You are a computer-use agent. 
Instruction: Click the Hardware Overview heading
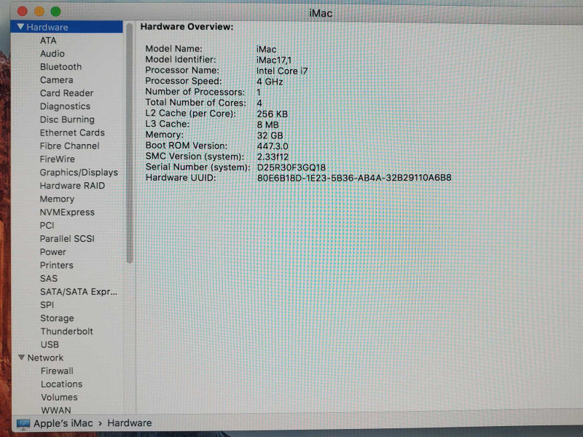[187, 27]
